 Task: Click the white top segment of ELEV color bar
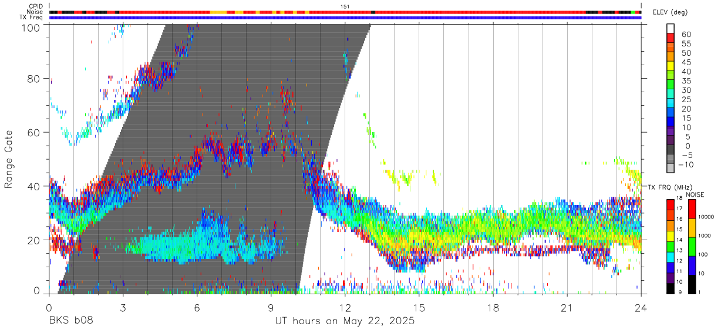point(671,28)
